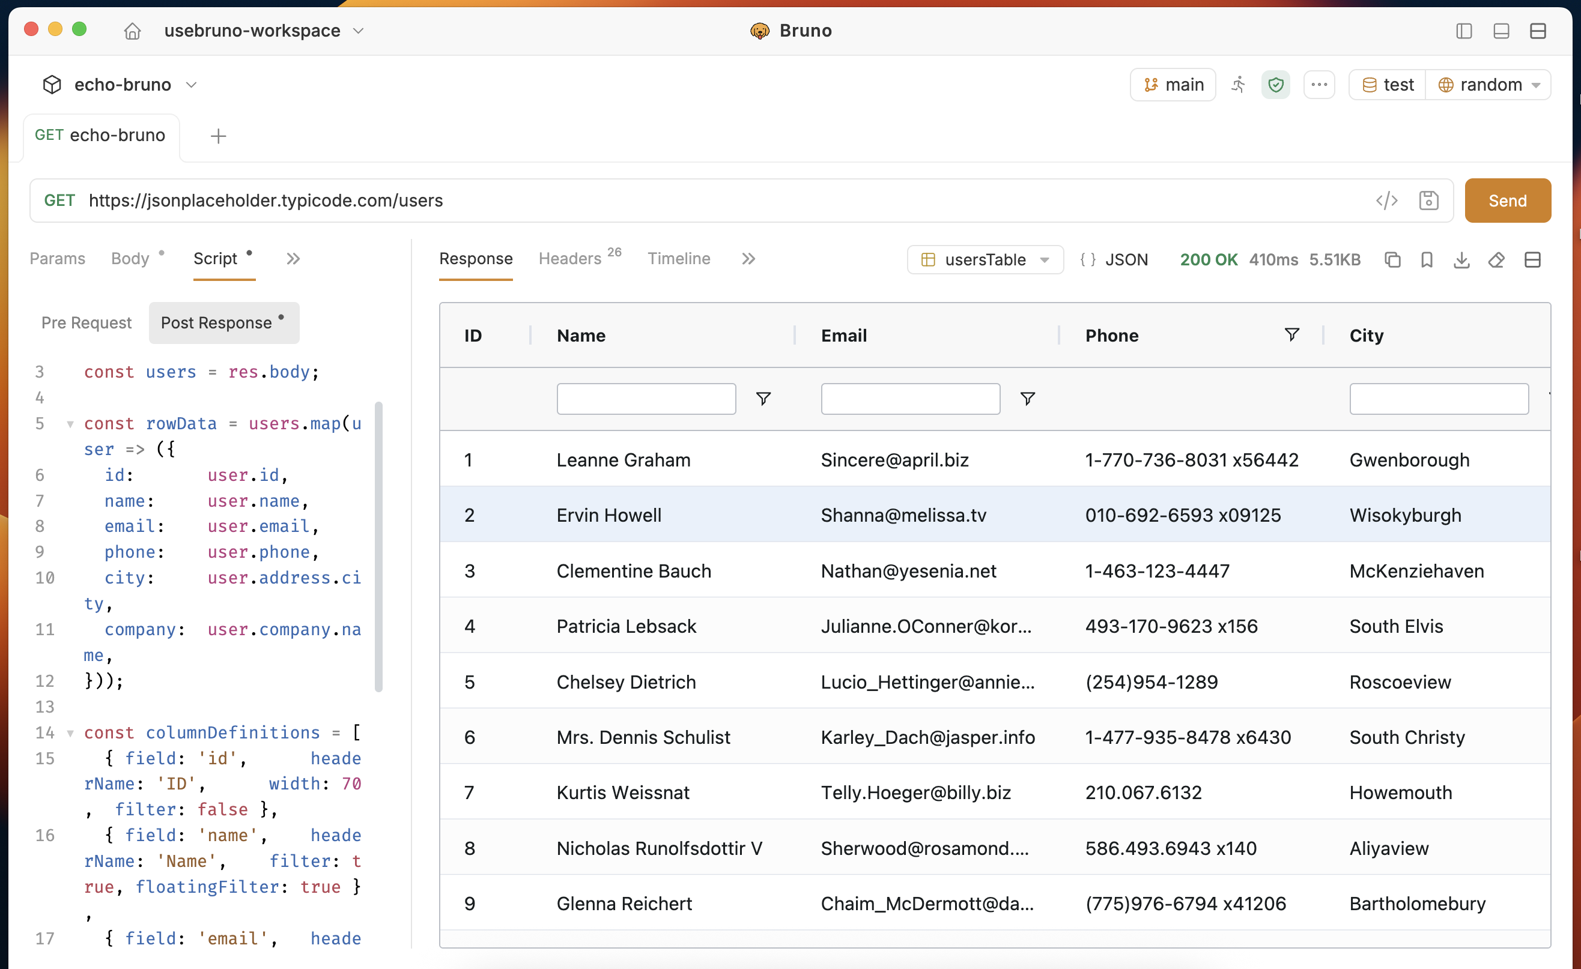This screenshot has width=1581, height=969.
Task: Show more response tabs after Timeline
Action: click(x=748, y=259)
